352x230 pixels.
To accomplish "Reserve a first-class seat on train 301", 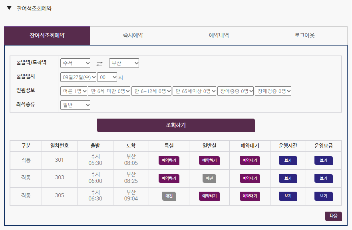I will [x=168, y=160].
